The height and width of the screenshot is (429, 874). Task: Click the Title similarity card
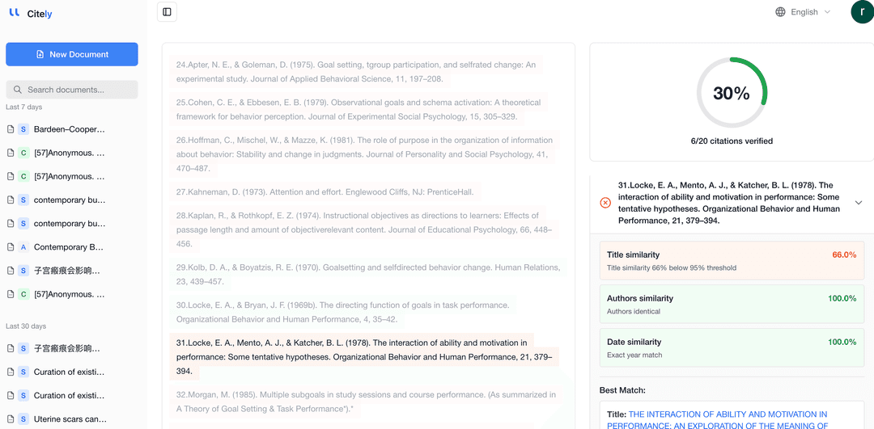click(731, 260)
